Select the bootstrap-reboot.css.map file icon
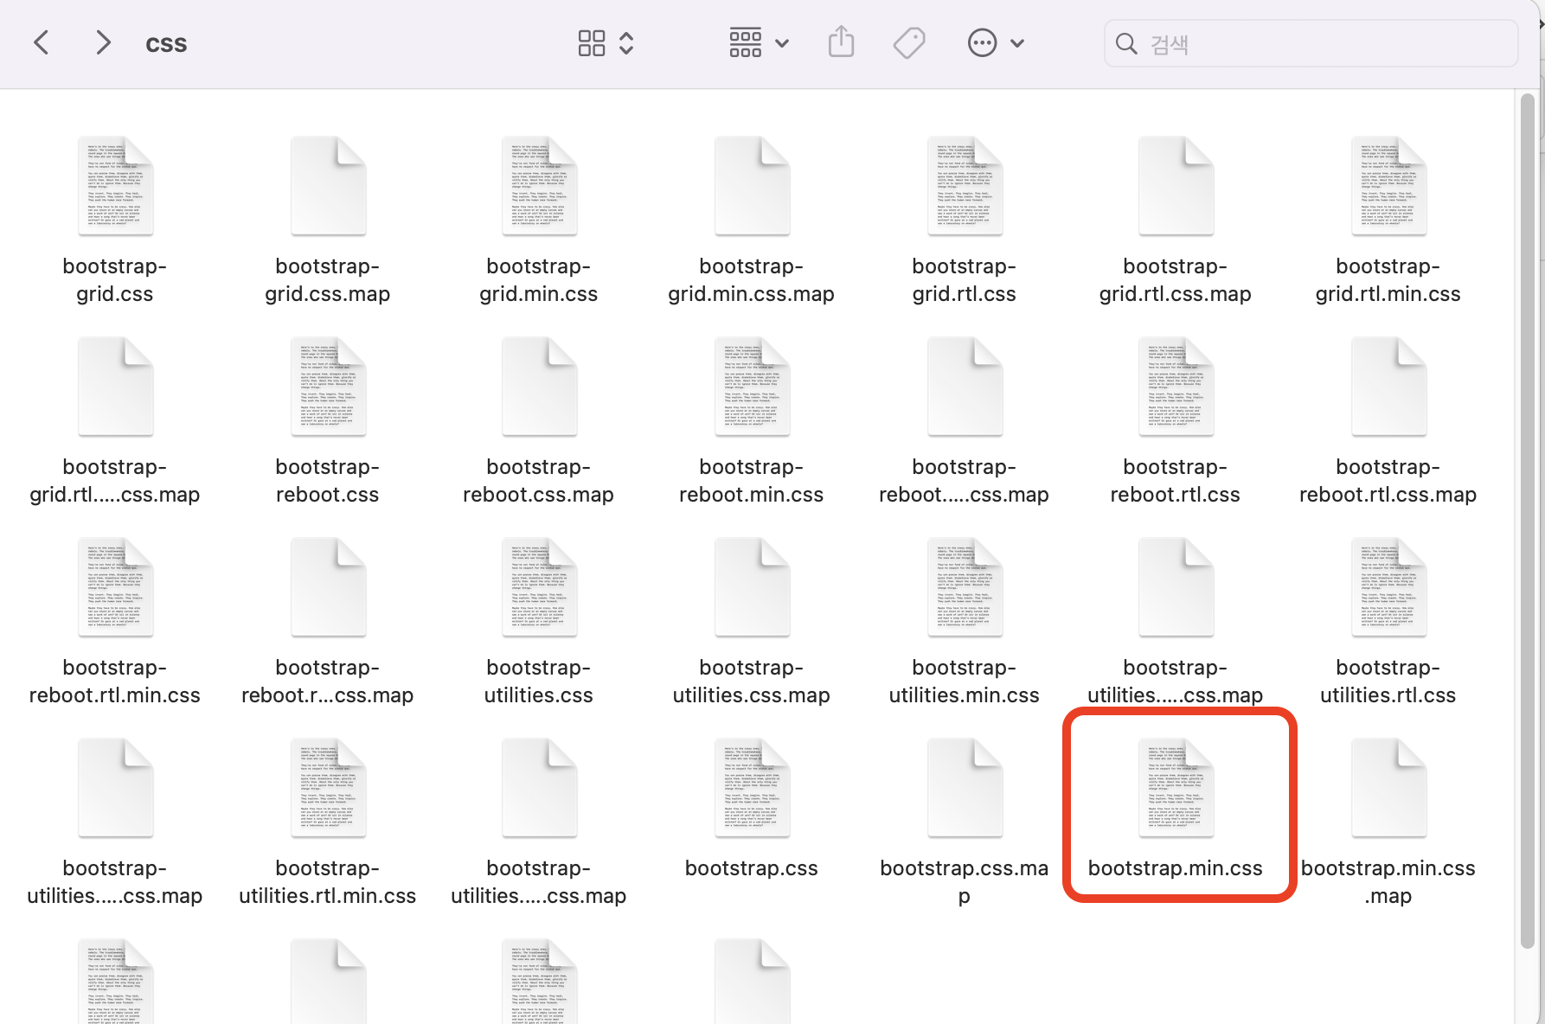This screenshot has height=1024, width=1545. point(539,387)
